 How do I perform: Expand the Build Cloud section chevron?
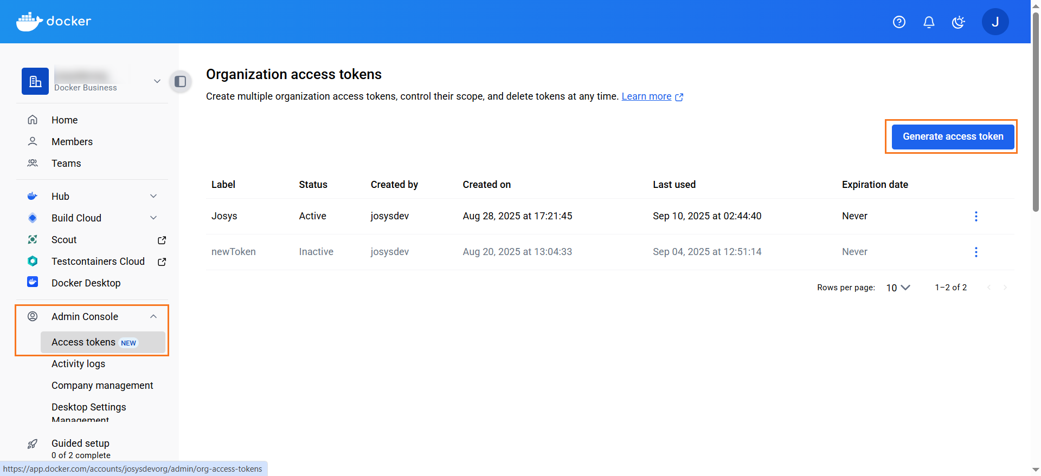tap(153, 218)
